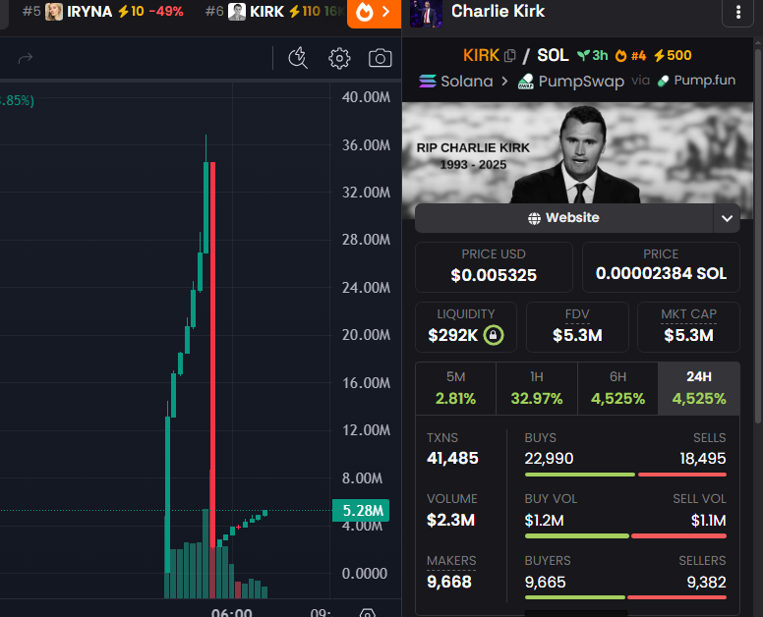
Task: Click the BUY VOL $1.2M value
Action: 544,521
